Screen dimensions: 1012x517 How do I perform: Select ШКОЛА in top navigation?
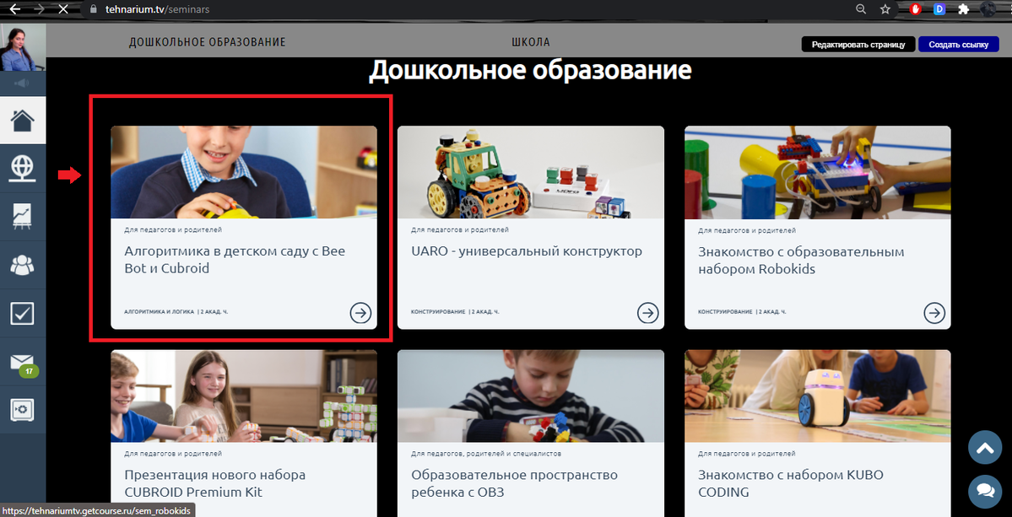click(531, 42)
